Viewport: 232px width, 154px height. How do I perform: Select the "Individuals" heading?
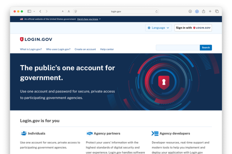point(37,133)
